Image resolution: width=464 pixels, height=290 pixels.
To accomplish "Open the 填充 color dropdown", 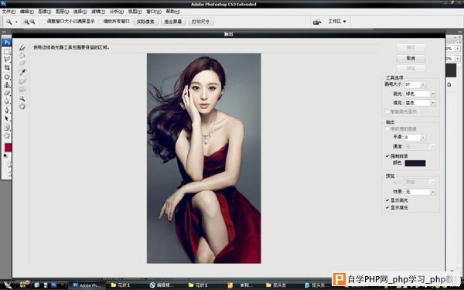I will coord(420,103).
